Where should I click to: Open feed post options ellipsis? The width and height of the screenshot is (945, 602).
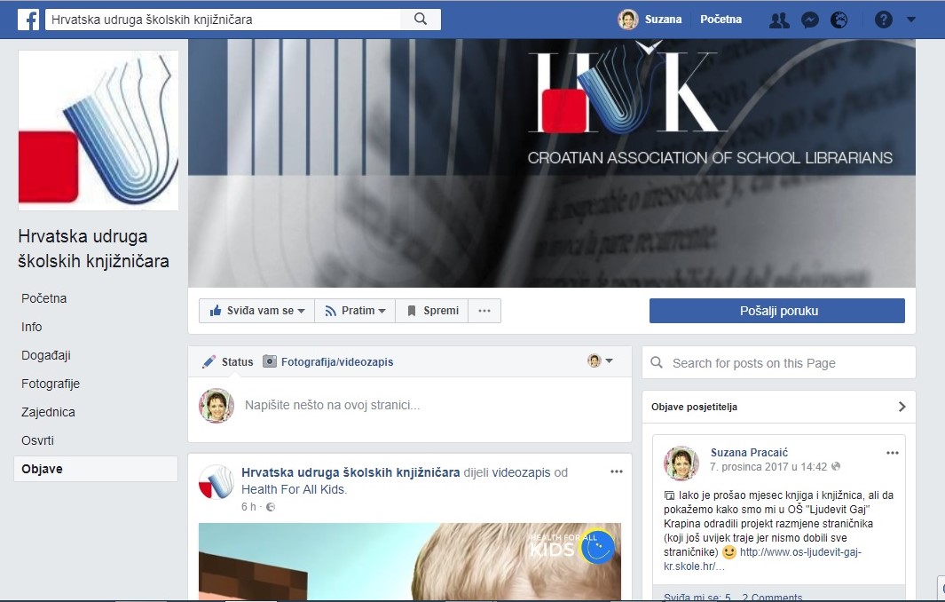click(617, 471)
